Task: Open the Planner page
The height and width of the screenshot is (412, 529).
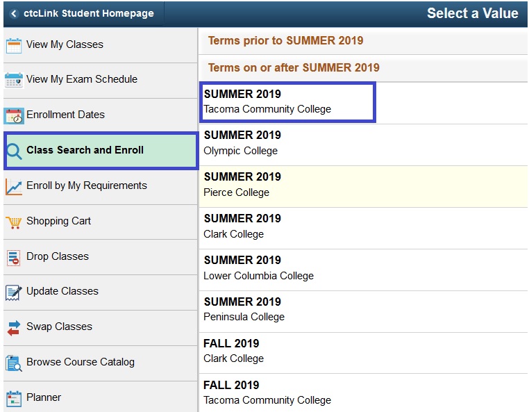Action: click(101, 397)
